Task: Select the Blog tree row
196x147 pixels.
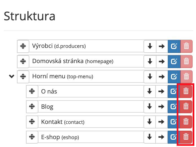Action: tap(91, 107)
